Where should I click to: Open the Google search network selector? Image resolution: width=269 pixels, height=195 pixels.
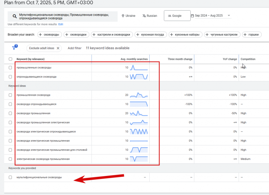click(x=177, y=16)
